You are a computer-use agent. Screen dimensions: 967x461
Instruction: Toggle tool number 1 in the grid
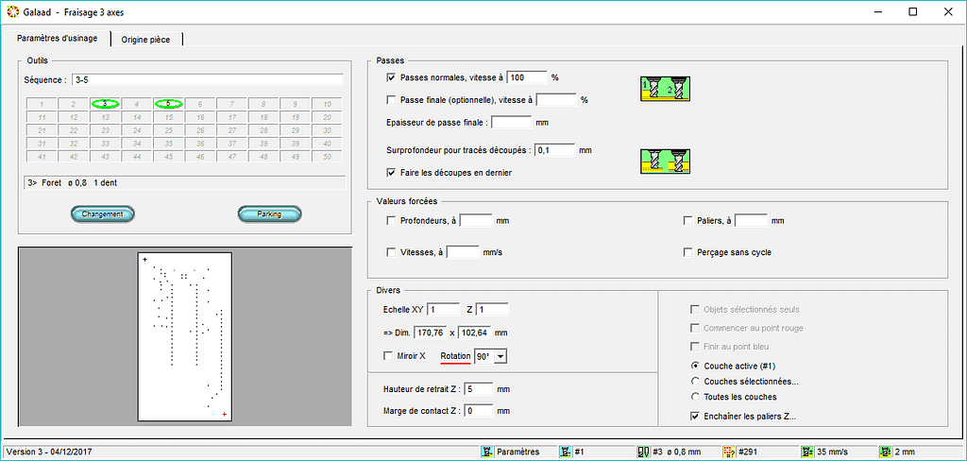tap(42, 104)
